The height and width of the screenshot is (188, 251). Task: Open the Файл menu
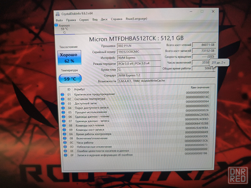tap(59, 20)
